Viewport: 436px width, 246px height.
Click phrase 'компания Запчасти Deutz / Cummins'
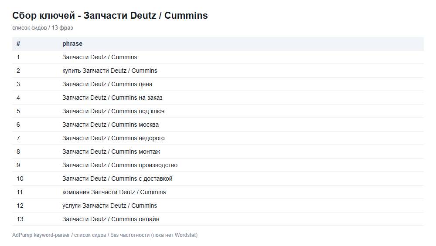[114, 192]
